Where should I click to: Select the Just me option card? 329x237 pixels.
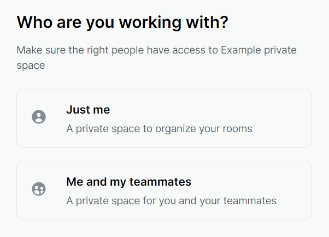click(164, 118)
